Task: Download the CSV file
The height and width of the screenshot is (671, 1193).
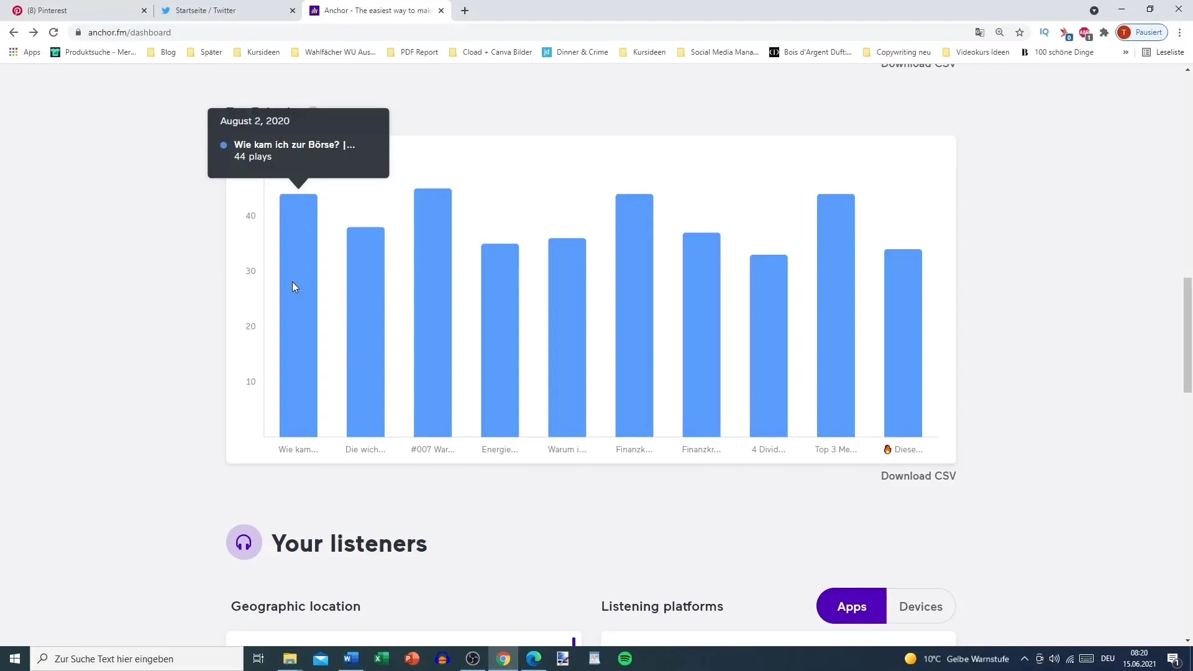Action: [x=918, y=475]
